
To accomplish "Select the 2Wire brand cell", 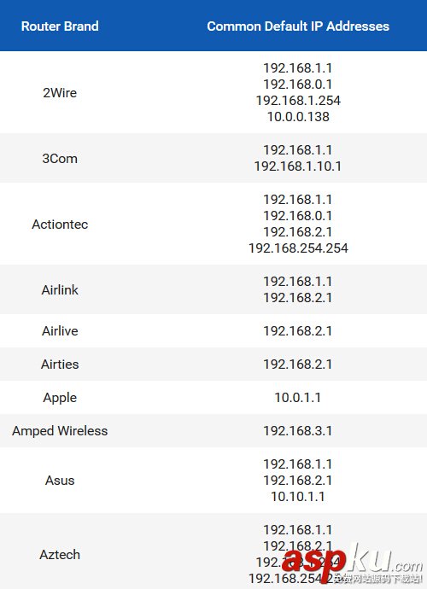I will click(x=60, y=92).
